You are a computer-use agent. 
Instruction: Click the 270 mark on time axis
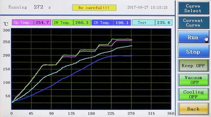[x=131, y=113]
